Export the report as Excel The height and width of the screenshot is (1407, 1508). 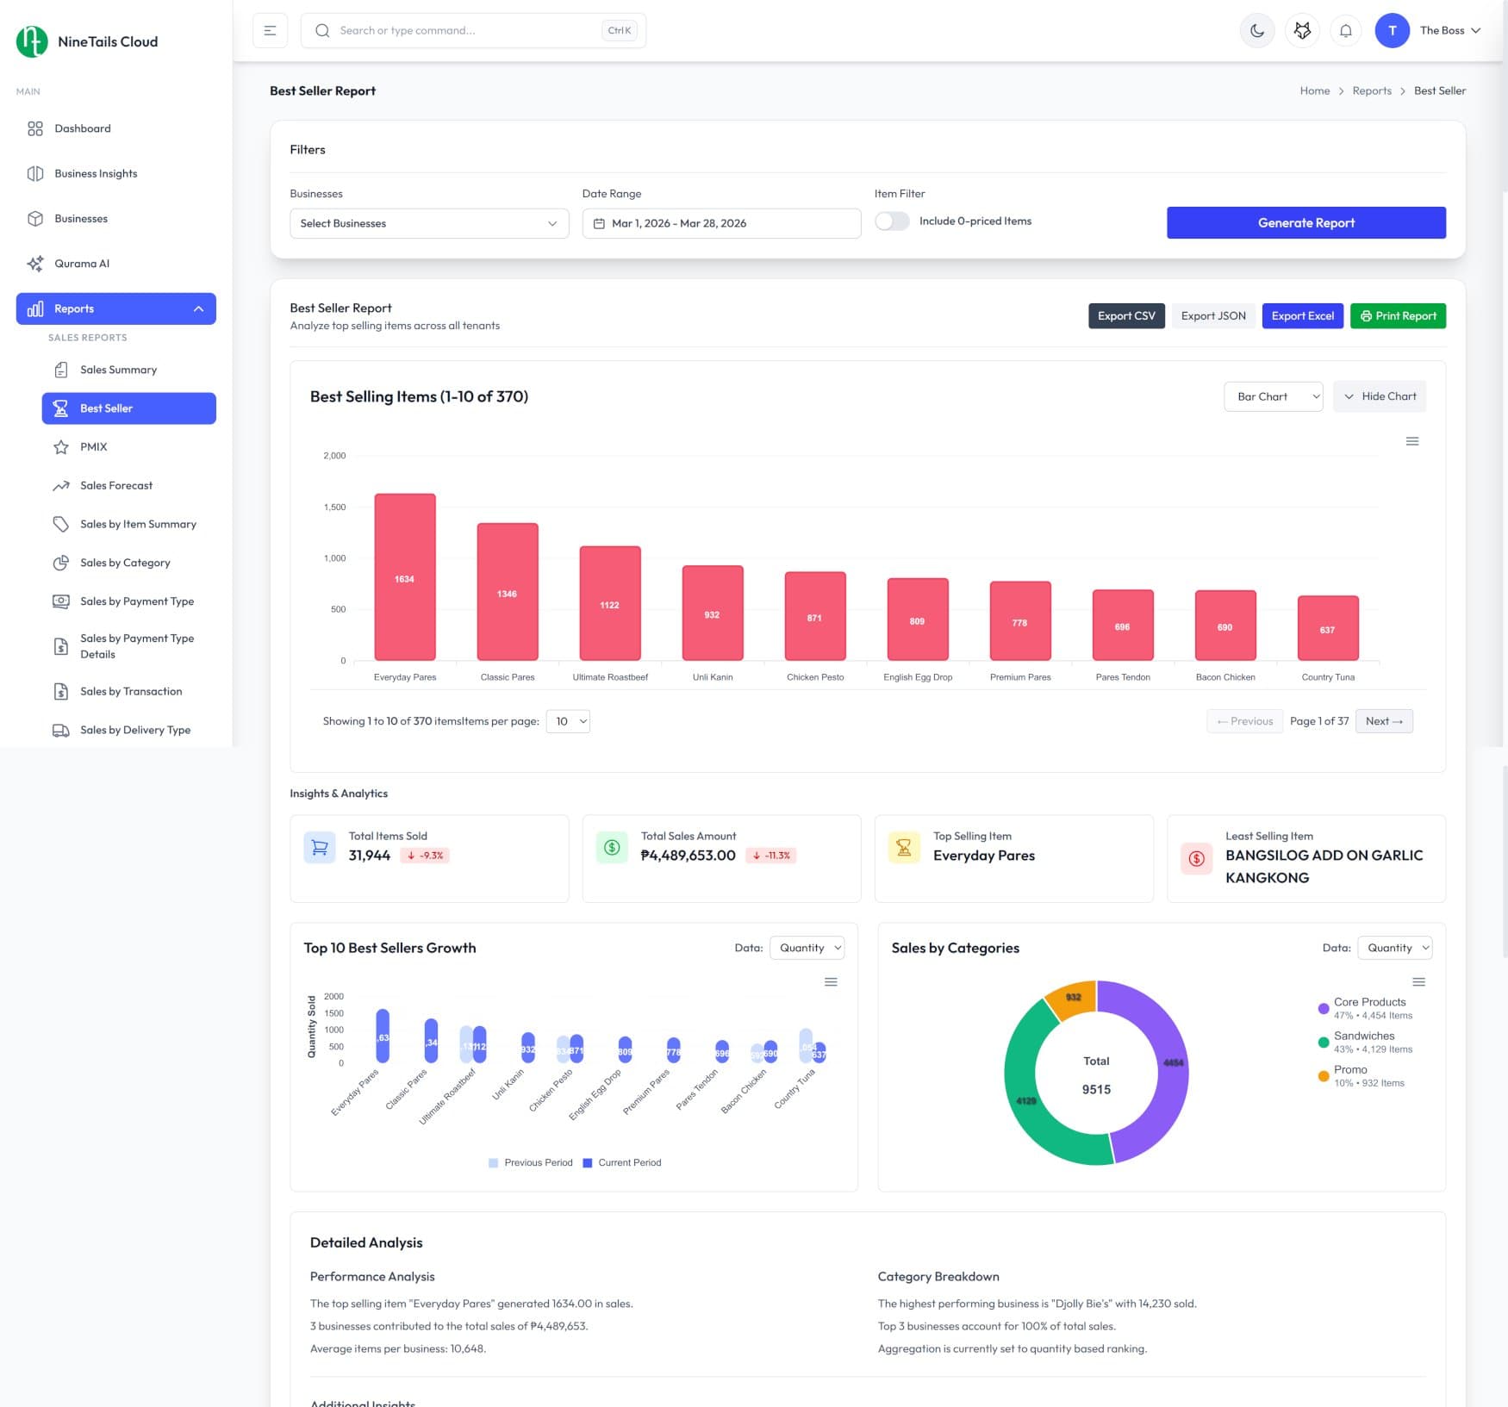[x=1302, y=316]
